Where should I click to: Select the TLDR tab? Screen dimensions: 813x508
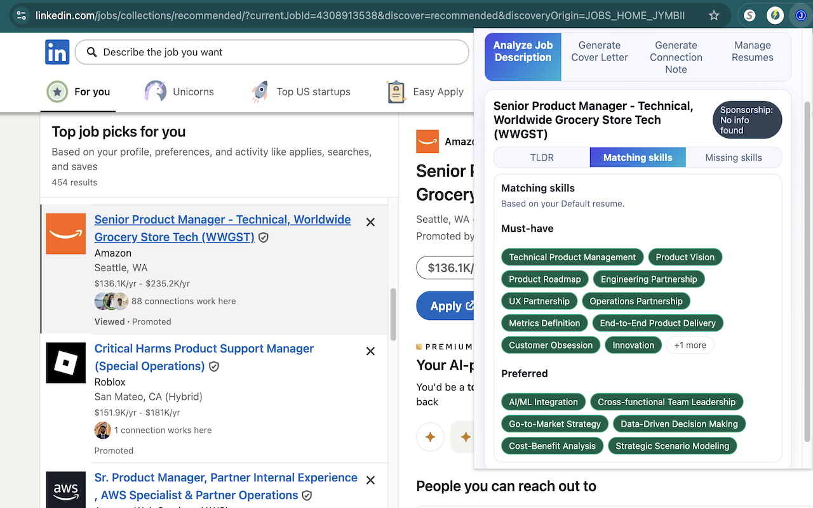click(542, 157)
